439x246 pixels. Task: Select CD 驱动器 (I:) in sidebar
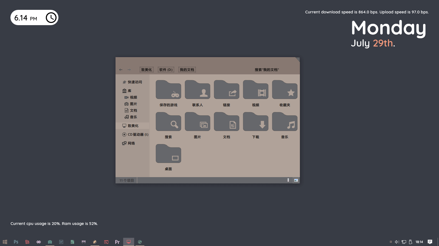(x=138, y=134)
